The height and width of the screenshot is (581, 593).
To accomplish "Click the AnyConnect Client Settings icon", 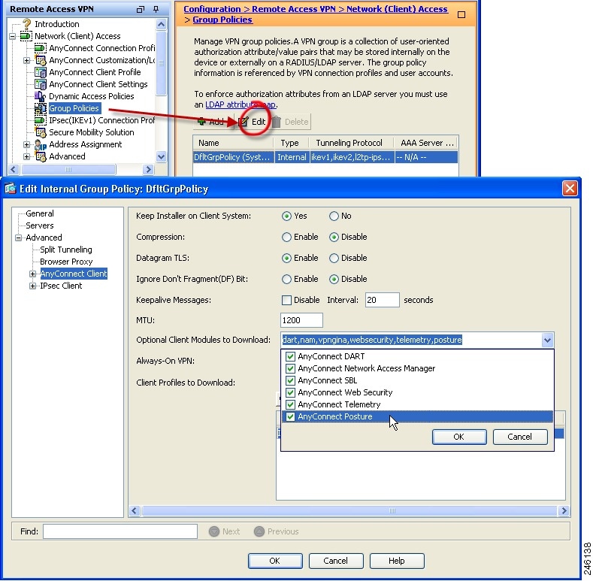I will point(41,84).
